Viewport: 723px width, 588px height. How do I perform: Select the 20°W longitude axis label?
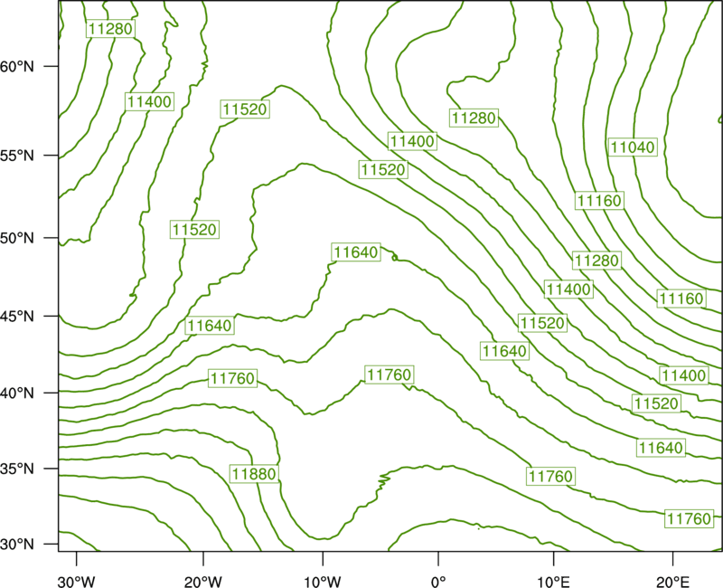coord(202,582)
